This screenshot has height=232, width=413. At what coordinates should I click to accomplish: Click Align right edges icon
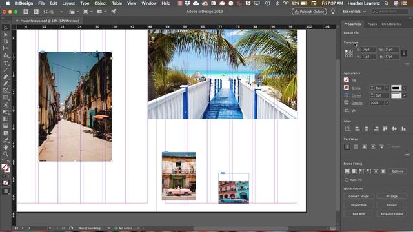(376, 129)
